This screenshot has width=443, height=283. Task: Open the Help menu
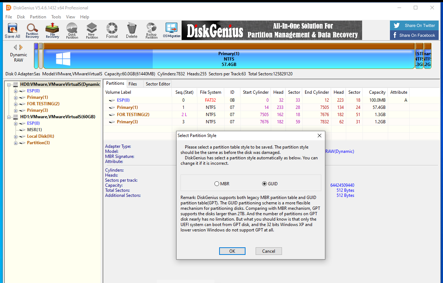coord(84,17)
